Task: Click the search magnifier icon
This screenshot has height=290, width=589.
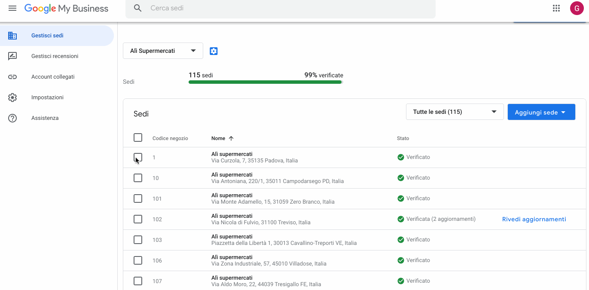Action: coord(138,8)
